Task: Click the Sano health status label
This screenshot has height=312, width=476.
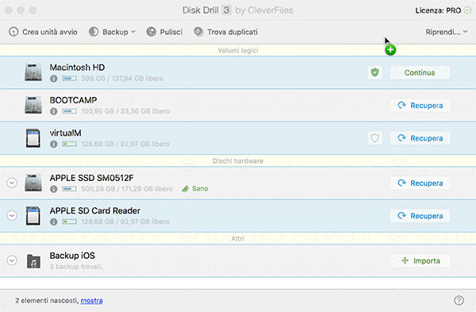Action: [x=195, y=189]
